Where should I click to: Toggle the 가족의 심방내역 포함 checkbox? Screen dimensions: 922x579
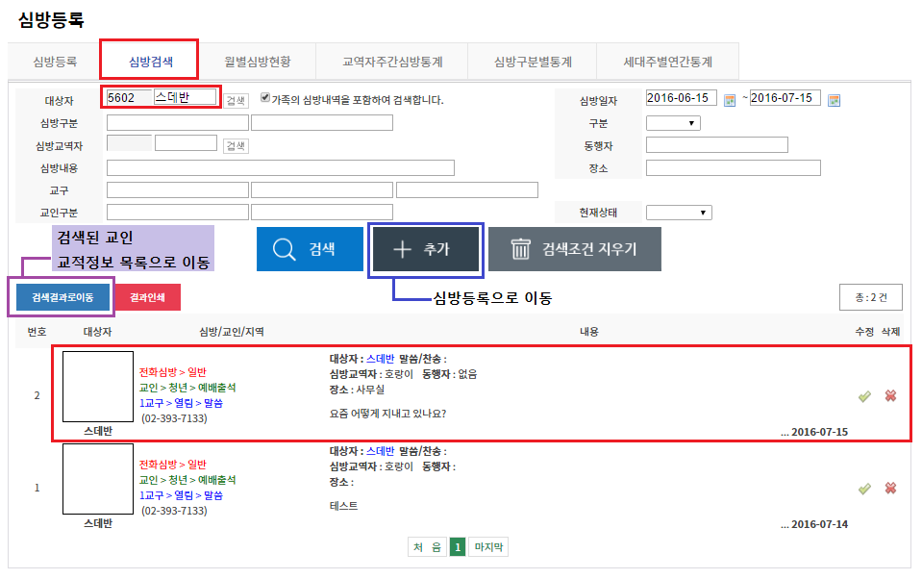(265, 98)
